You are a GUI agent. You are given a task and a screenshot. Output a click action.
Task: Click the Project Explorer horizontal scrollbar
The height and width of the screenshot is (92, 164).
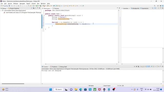[x=13, y=84]
